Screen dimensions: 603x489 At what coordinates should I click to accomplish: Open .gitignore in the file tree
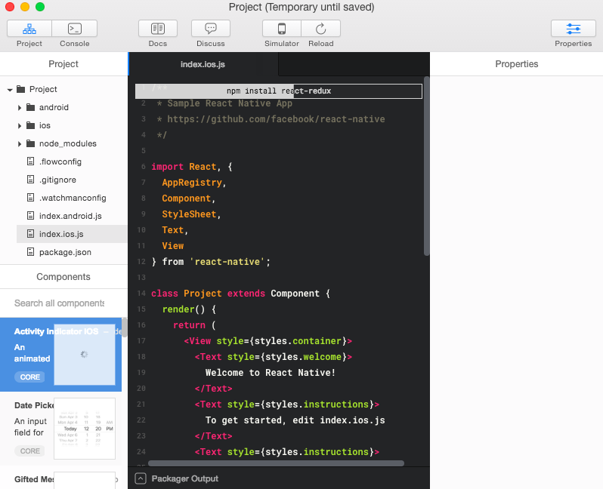(57, 180)
